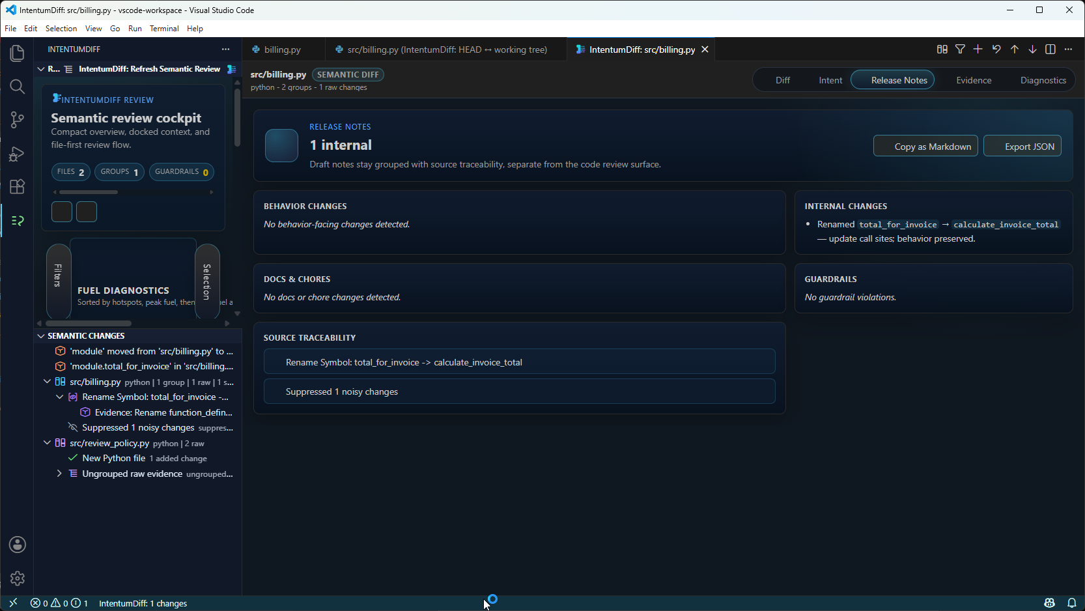Viewport: 1085px width, 611px height.
Task: Open the Manage gear icon
Action: 17,578
